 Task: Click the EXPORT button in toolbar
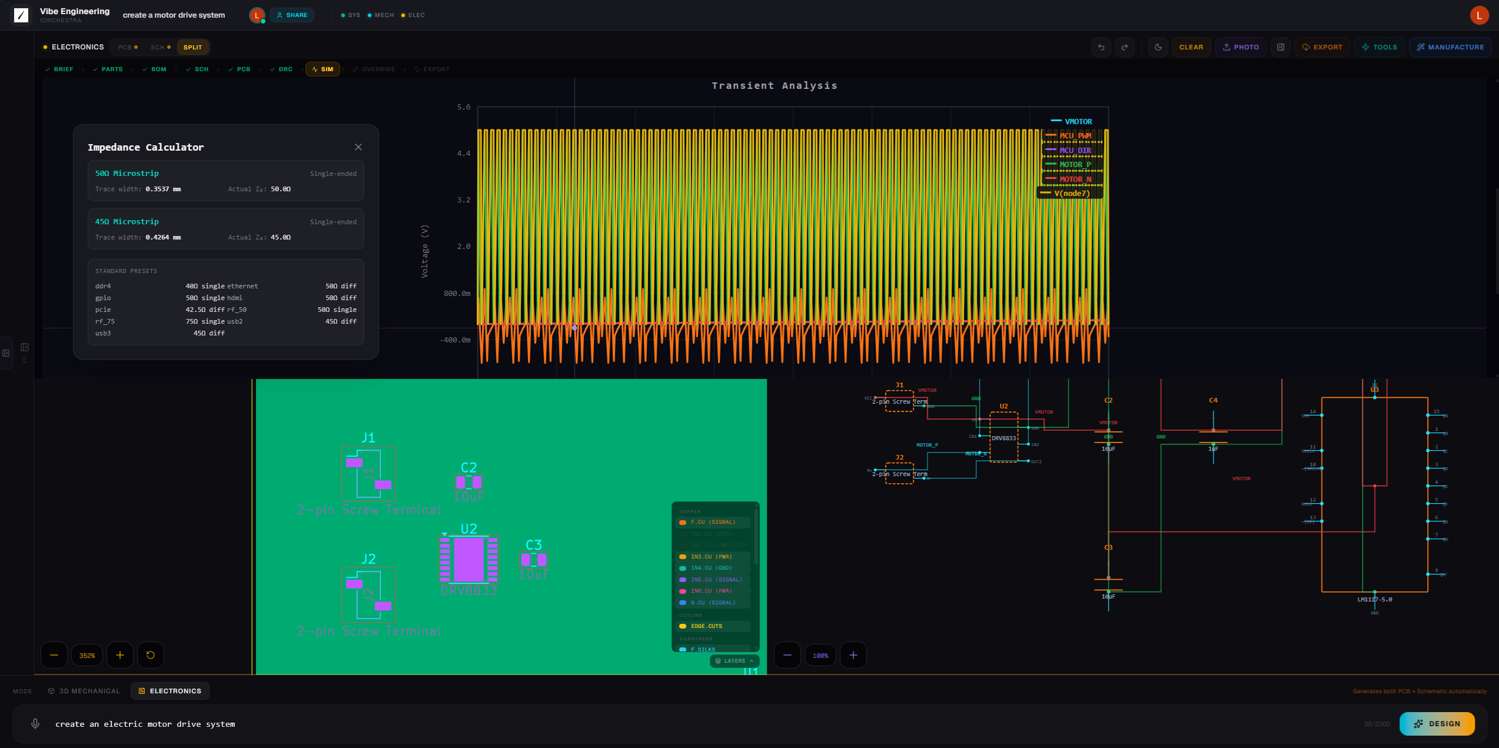tap(1322, 47)
